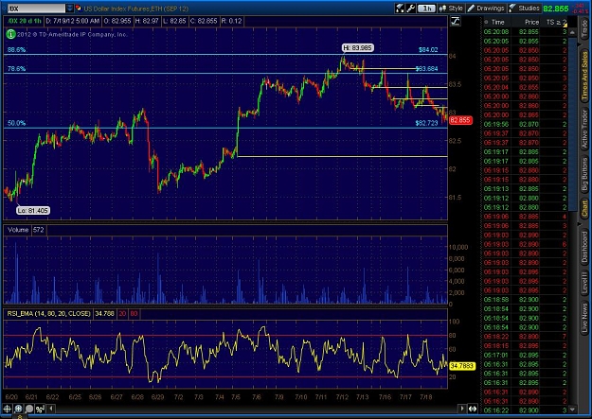The width and height of the screenshot is (592, 419).
Task: Click Times and Sales scroll up arrow
Action: (x=572, y=33)
